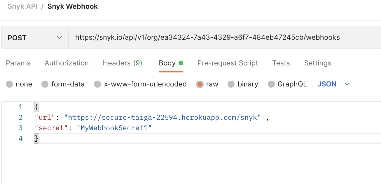
Task: Open the Authorization tab
Action: tap(66, 63)
